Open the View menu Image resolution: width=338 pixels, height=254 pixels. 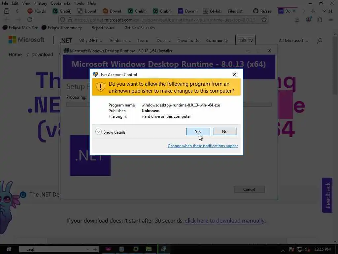point(26,3)
